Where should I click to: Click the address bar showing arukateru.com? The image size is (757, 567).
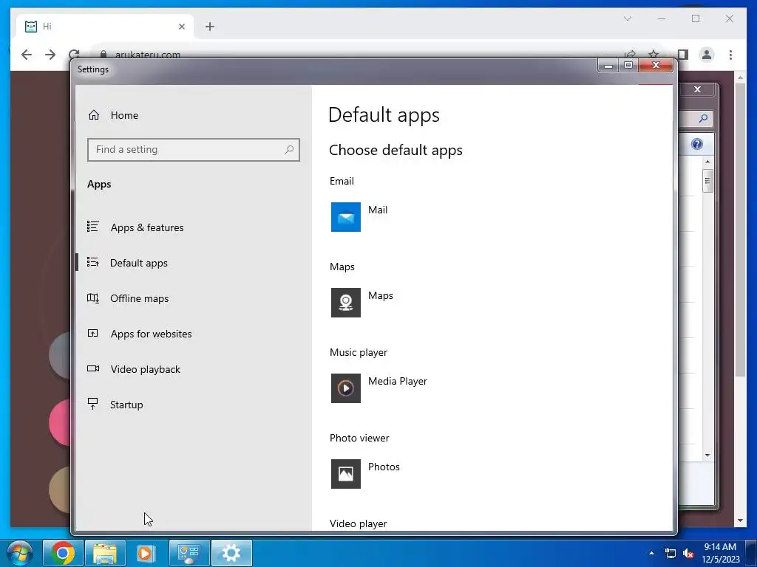point(148,55)
